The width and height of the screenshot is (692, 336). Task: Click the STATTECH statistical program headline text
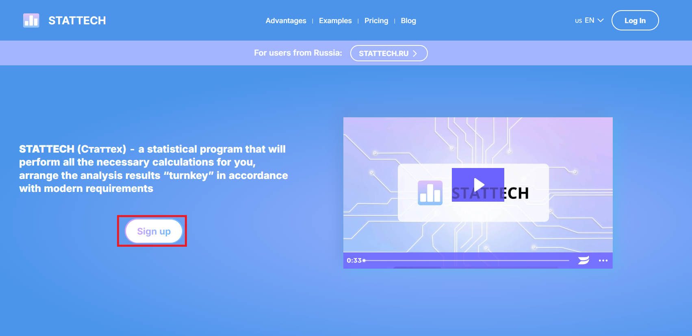[153, 169]
